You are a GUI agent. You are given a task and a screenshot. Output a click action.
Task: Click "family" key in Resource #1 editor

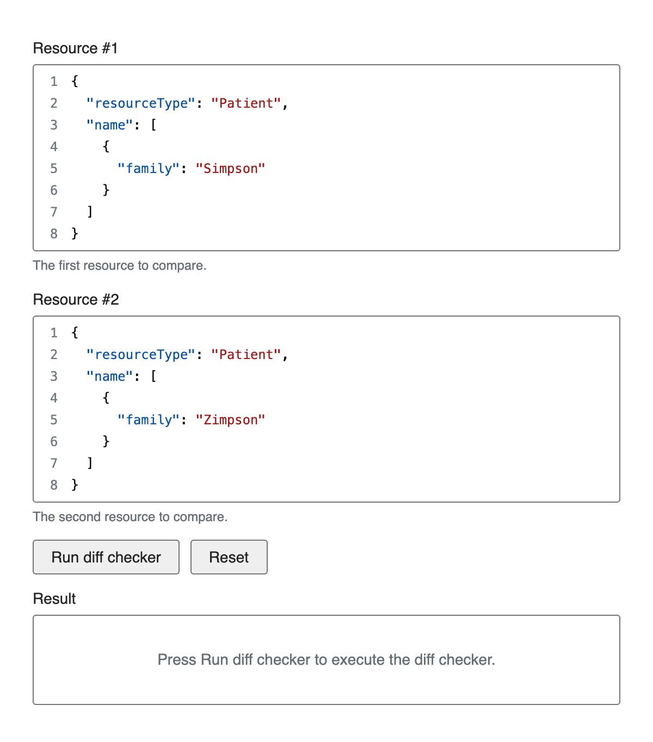coord(149,169)
